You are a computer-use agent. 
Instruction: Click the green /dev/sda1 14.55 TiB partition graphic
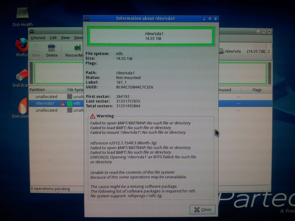150,36
